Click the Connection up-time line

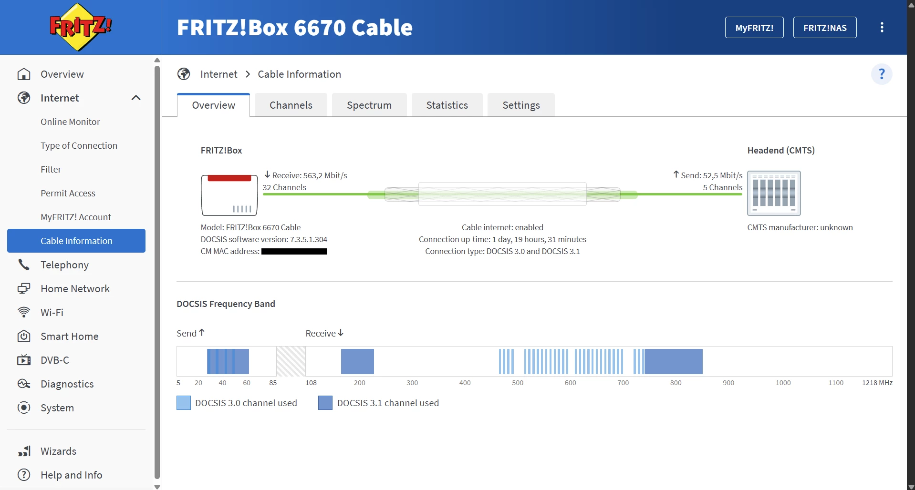tap(502, 239)
